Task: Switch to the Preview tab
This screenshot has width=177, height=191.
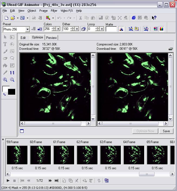Action: (x=51, y=38)
